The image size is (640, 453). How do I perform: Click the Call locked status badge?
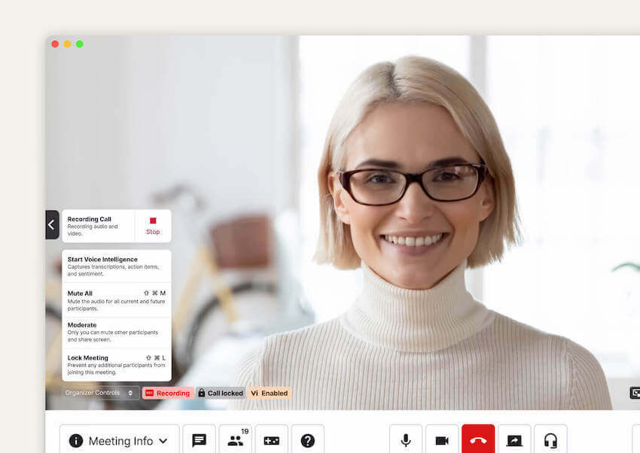(221, 393)
